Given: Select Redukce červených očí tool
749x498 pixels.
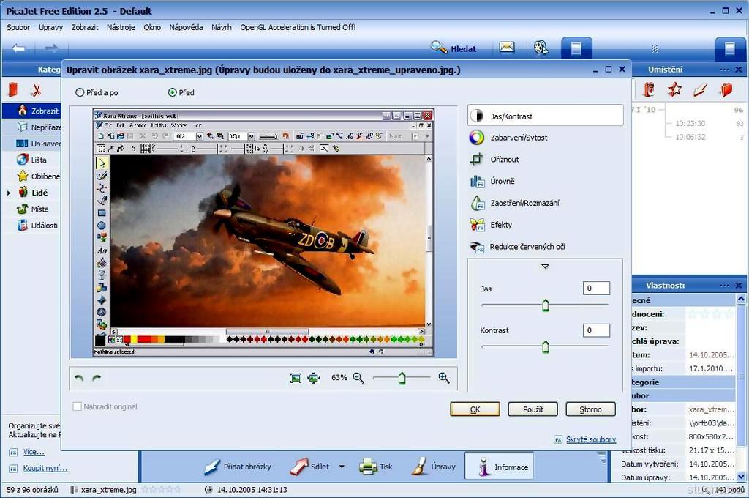Looking at the screenshot, I should (527, 247).
